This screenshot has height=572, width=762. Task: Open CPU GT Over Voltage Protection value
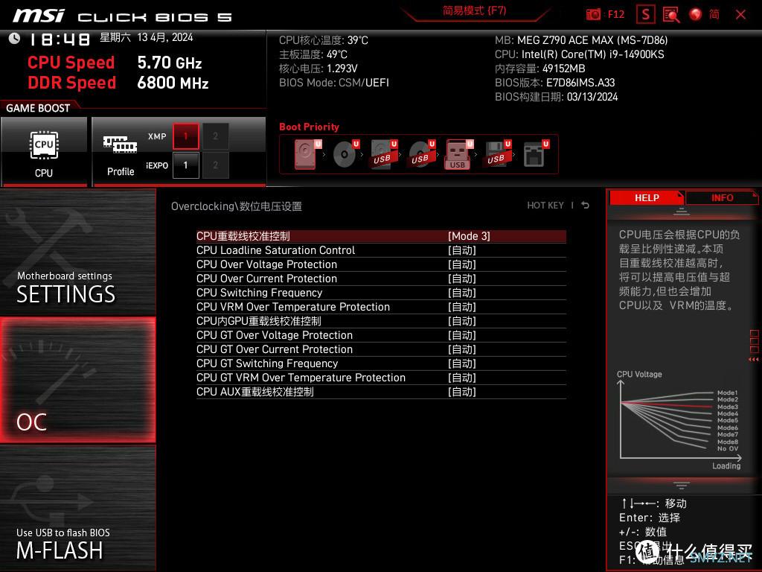[462, 334]
